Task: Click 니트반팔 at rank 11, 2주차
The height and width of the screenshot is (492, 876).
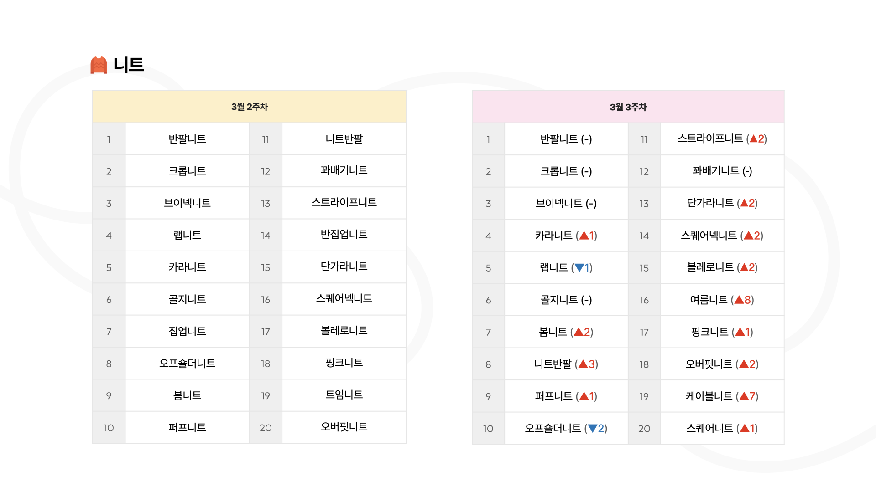Action: [344, 139]
